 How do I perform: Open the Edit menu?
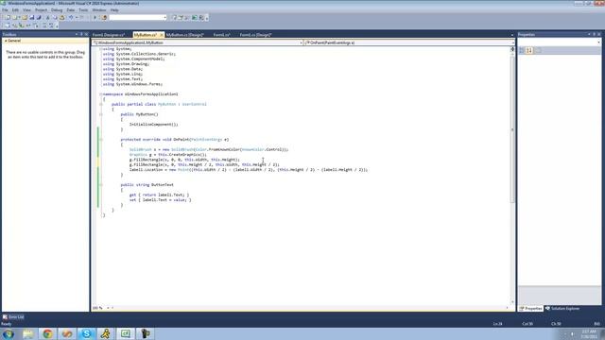(x=15, y=10)
